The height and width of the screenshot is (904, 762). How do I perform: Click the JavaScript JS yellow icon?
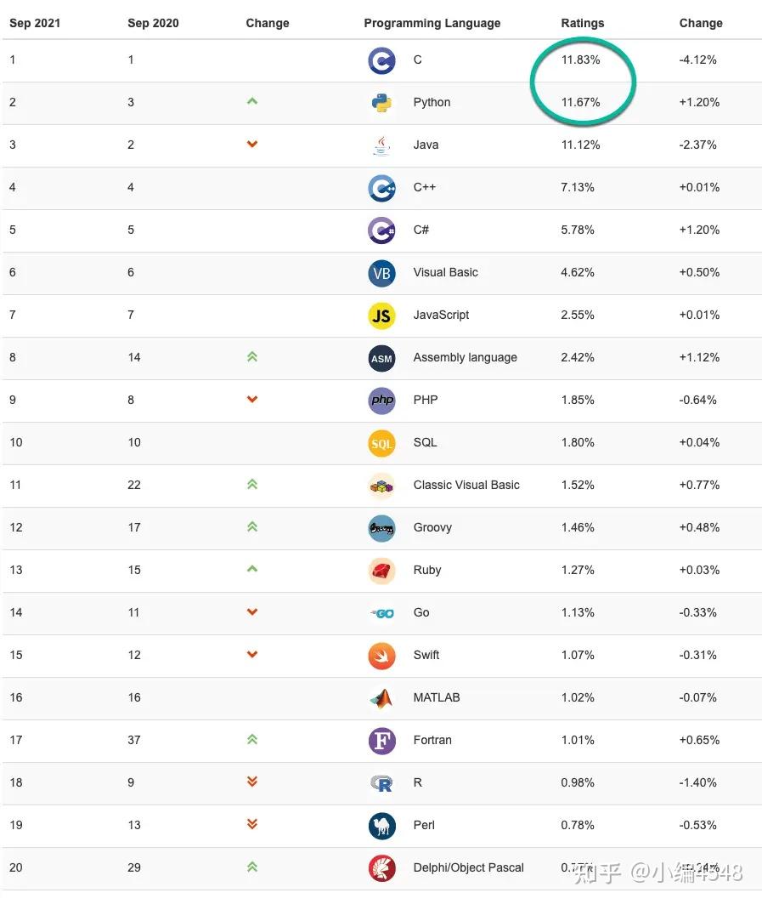(x=381, y=316)
